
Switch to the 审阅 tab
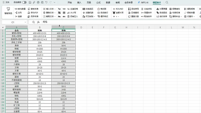pyautogui.click(x=117, y=3)
